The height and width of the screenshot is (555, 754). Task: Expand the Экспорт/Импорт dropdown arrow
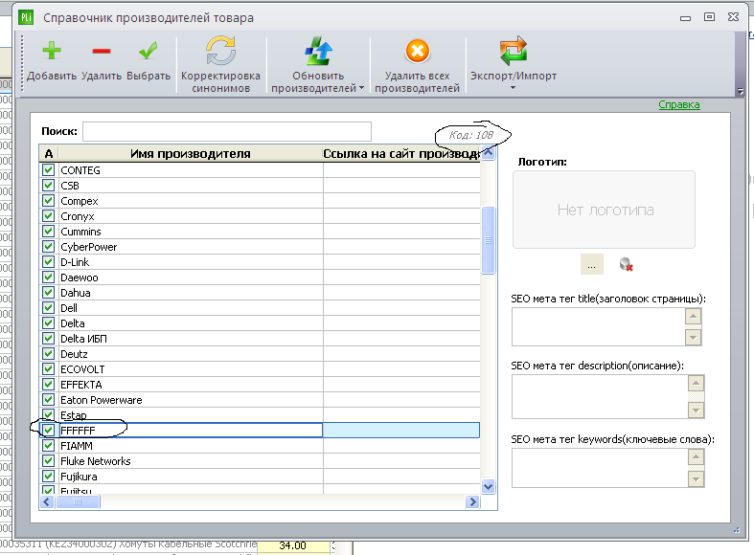(x=513, y=87)
